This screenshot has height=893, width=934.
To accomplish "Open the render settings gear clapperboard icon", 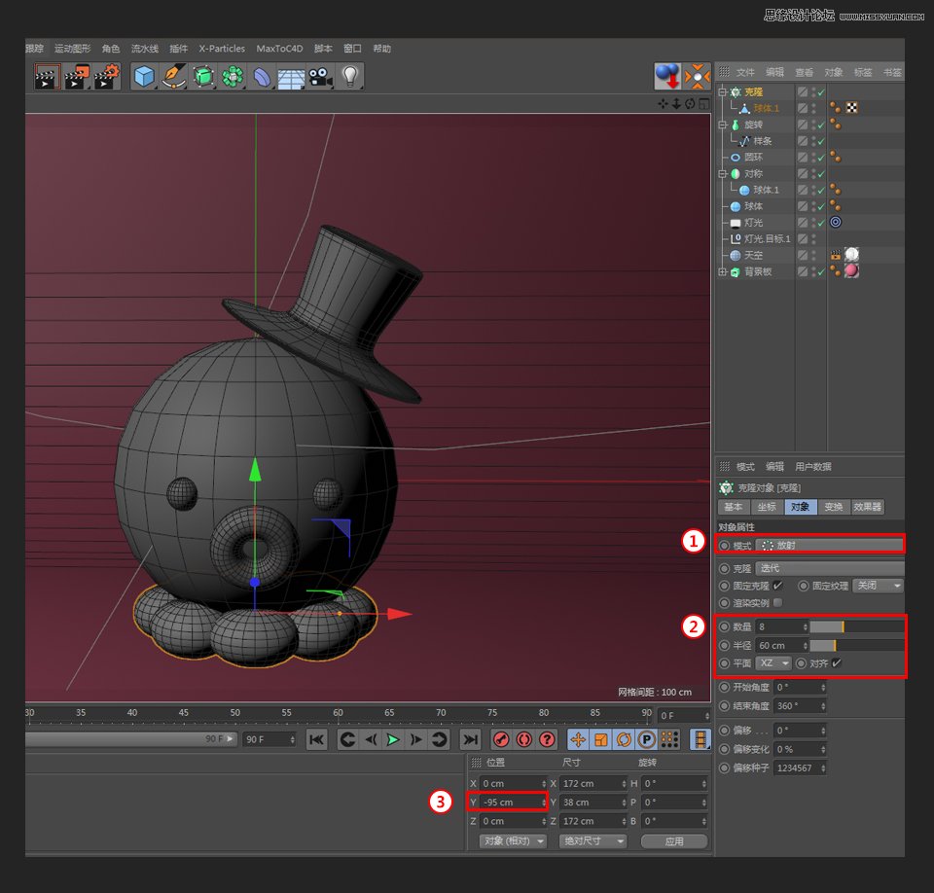I will coord(107,77).
